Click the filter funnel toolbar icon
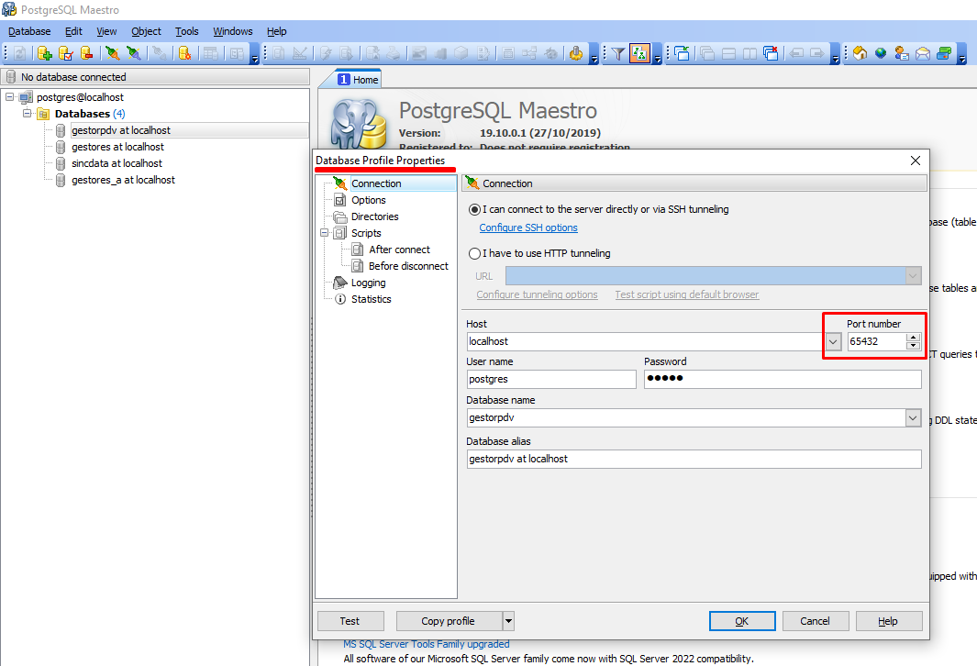 coord(618,54)
